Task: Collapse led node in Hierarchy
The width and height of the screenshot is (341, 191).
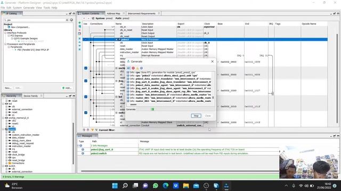Action: tap(4, 104)
